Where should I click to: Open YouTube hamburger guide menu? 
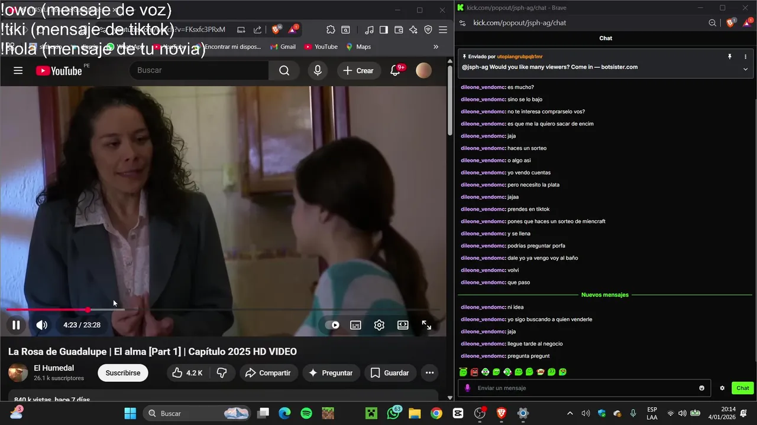(18, 70)
